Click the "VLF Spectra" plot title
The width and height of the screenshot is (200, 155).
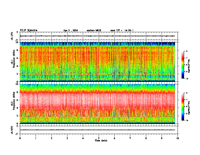29,30
